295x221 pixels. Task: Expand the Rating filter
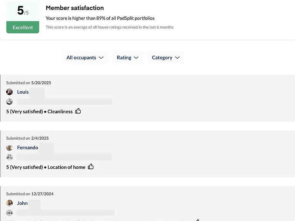coord(128,58)
